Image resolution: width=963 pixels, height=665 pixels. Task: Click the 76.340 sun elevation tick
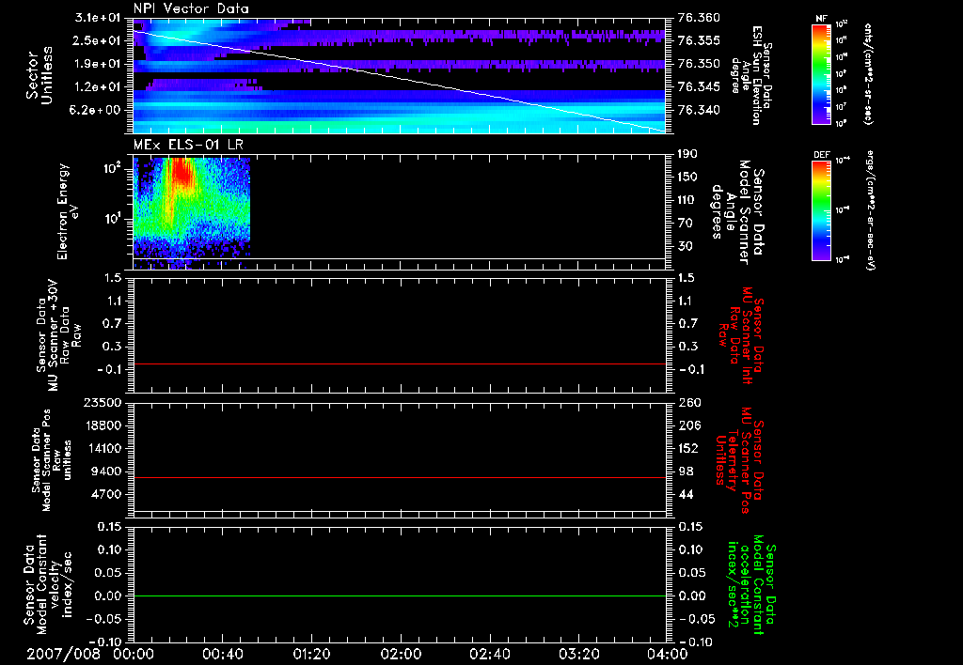coord(699,111)
